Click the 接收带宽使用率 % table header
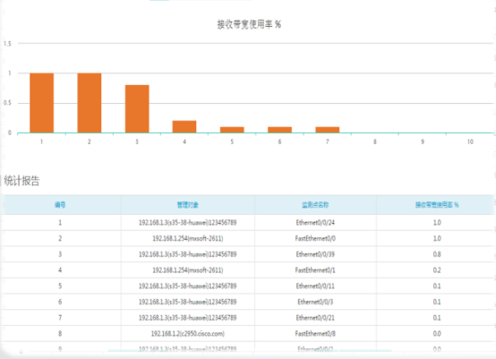The height and width of the screenshot is (359, 496). pyautogui.click(x=437, y=205)
